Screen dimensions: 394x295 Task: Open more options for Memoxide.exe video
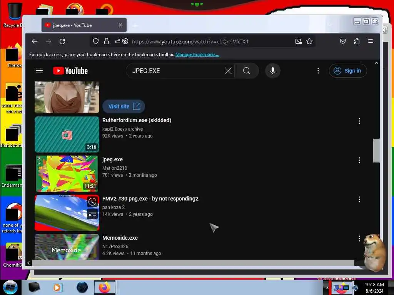coord(359,238)
